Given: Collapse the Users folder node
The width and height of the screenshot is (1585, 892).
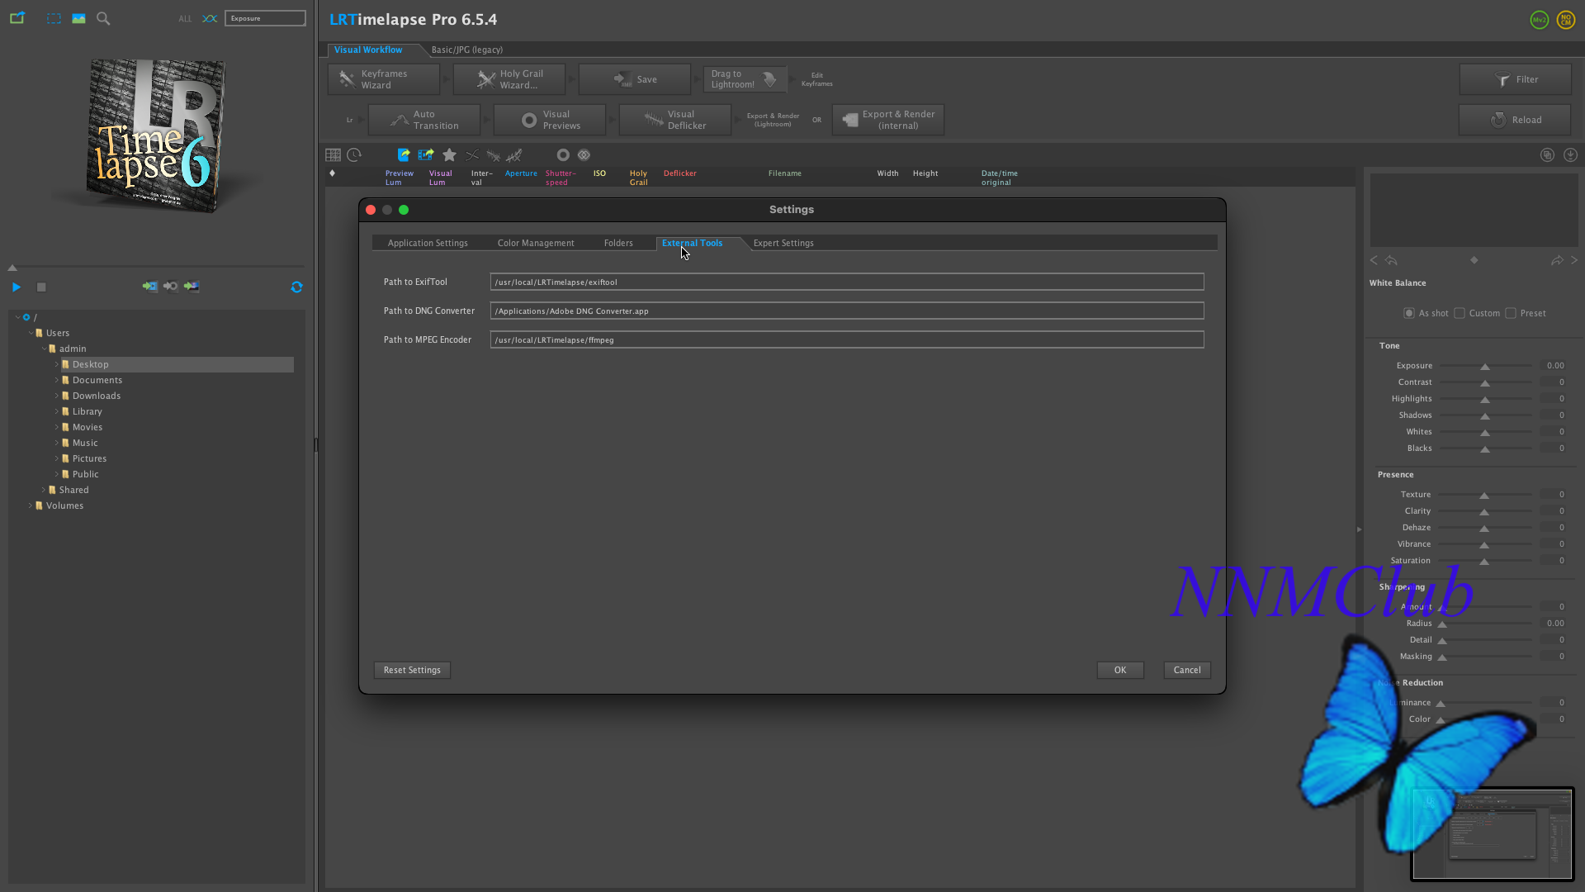Looking at the screenshot, I should [x=31, y=333].
